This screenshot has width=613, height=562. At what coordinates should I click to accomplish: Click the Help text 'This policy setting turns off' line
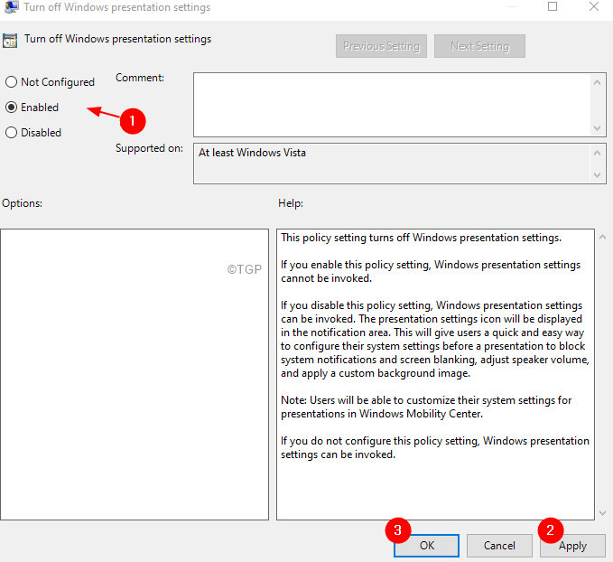(x=421, y=238)
